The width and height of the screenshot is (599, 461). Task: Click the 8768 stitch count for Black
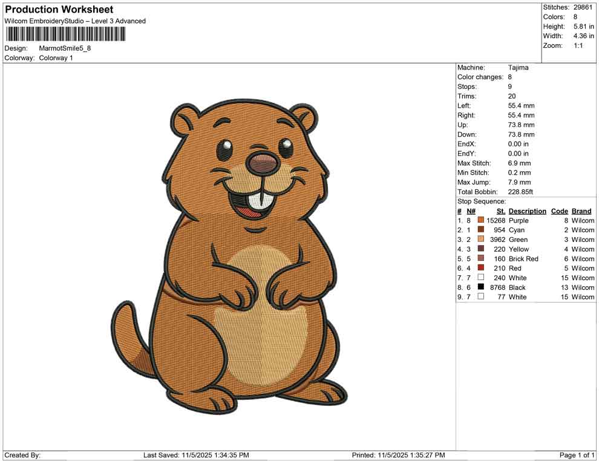(x=498, y=287)
